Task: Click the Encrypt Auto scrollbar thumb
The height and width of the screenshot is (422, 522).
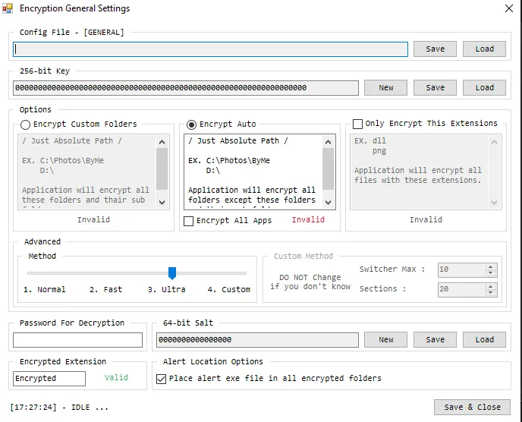Action: coord(328,168)
